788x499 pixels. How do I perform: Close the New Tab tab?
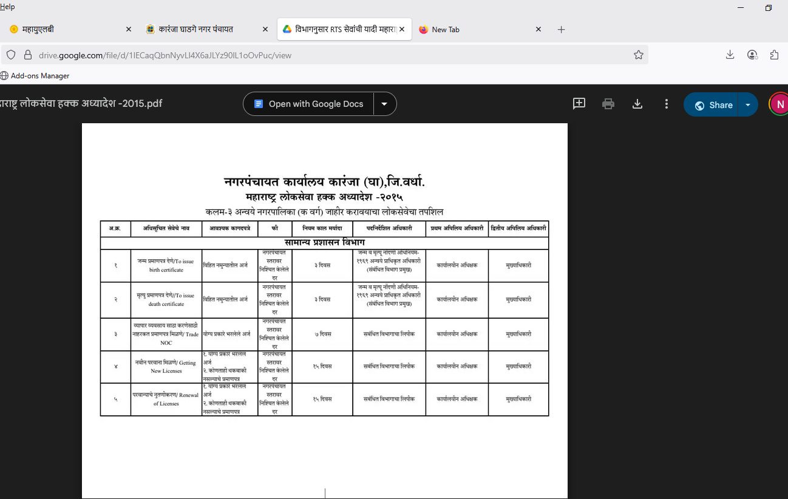tap(538, 29)
